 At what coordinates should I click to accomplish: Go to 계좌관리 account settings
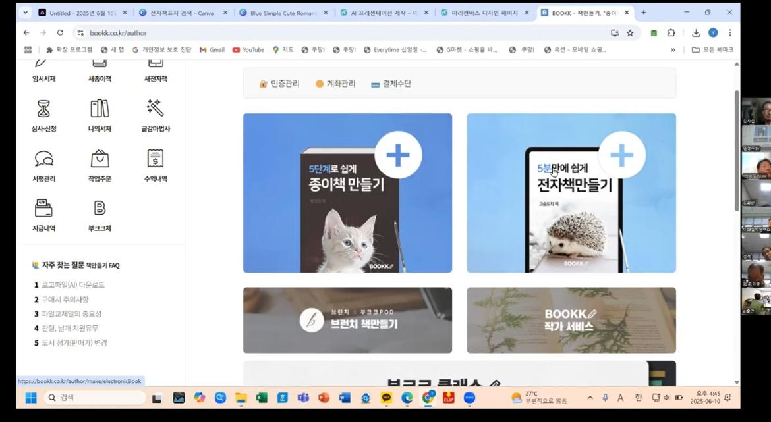[x=335, y=84]
